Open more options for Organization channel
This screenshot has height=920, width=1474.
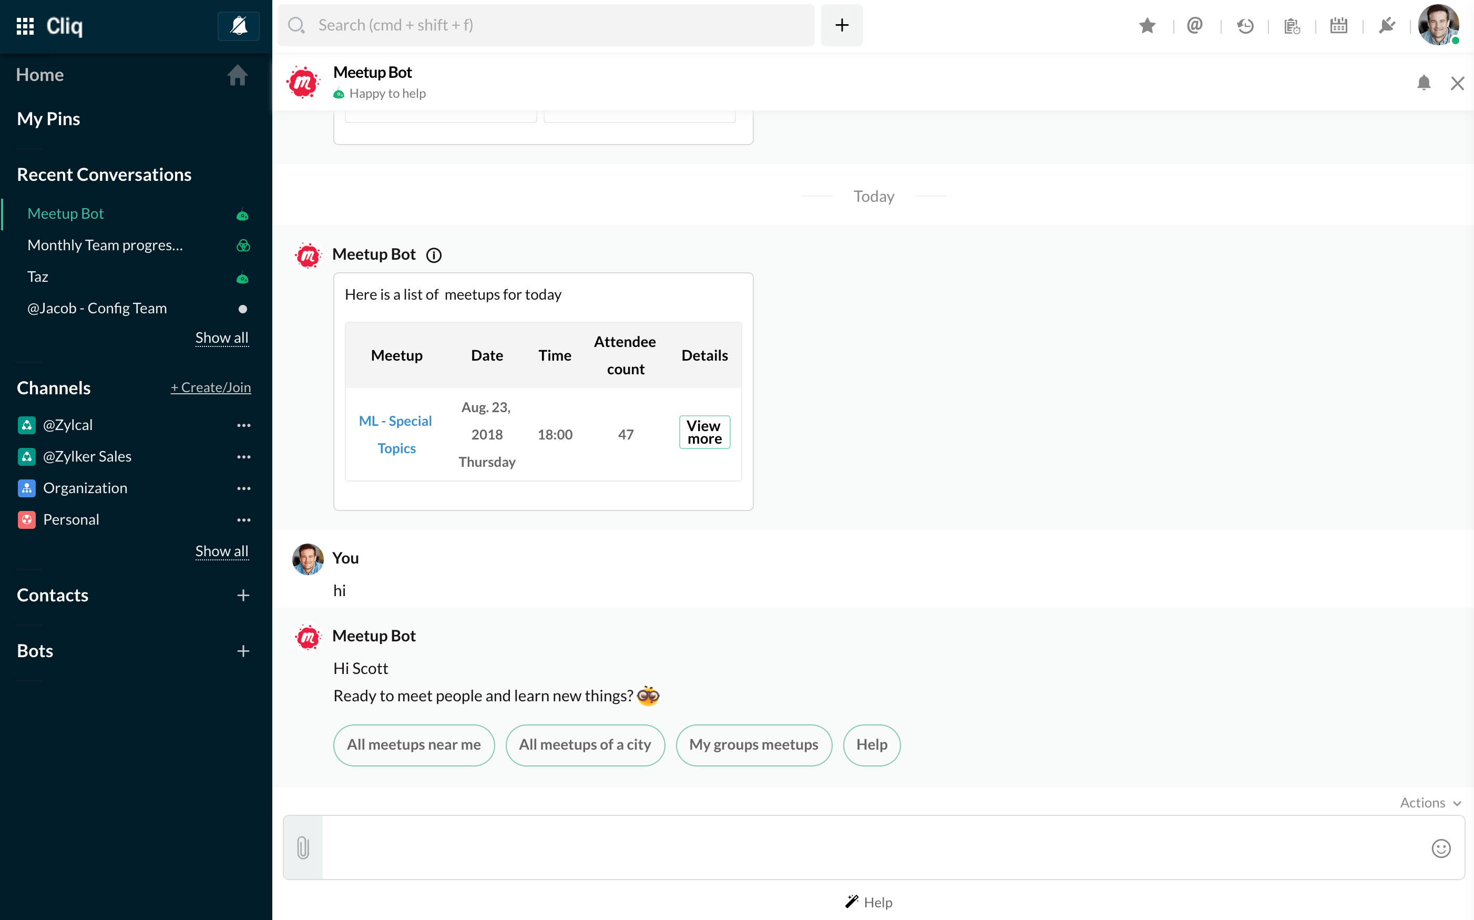(243, 488)
